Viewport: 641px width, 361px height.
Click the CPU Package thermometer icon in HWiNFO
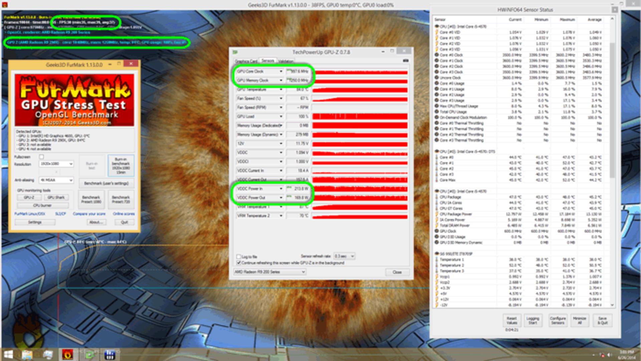point(436,197)
